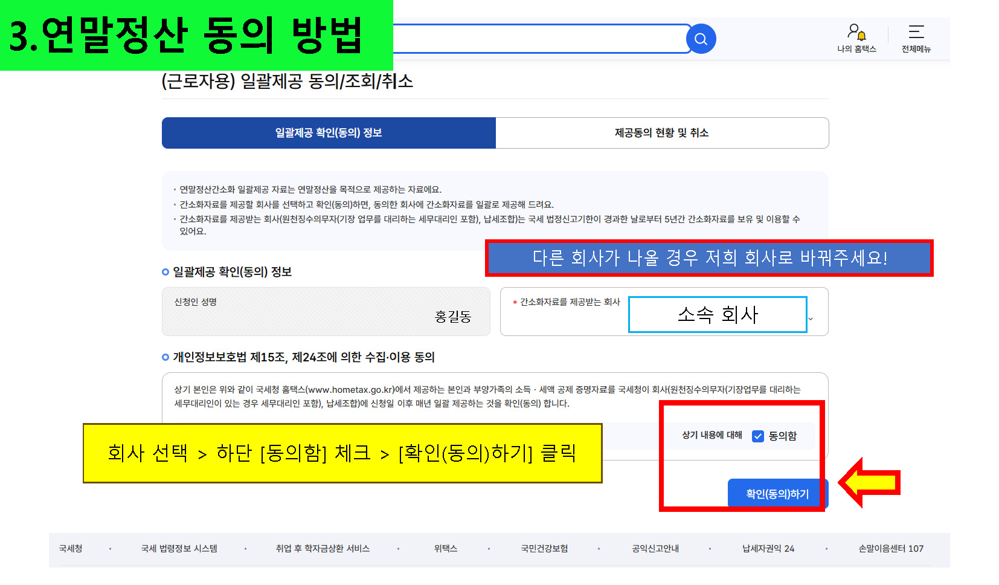Screen dimensions: 999x585
Task: Open the 국민건강보험 footer link
Action: click(x=544, y=549)
